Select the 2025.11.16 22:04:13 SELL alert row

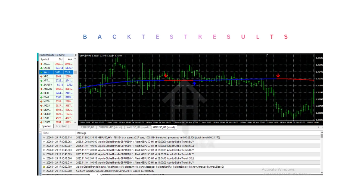click(x=181, y=158)
